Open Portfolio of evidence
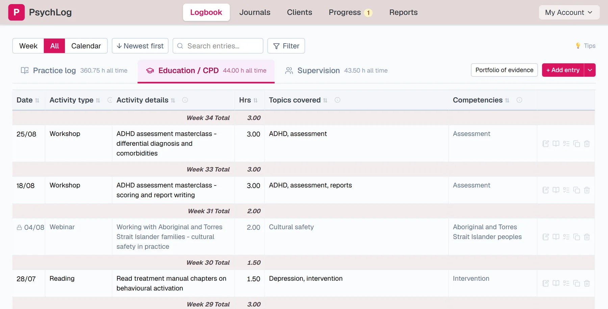Image resolution: width=608 pixels, height=309 pixels. 504,70
